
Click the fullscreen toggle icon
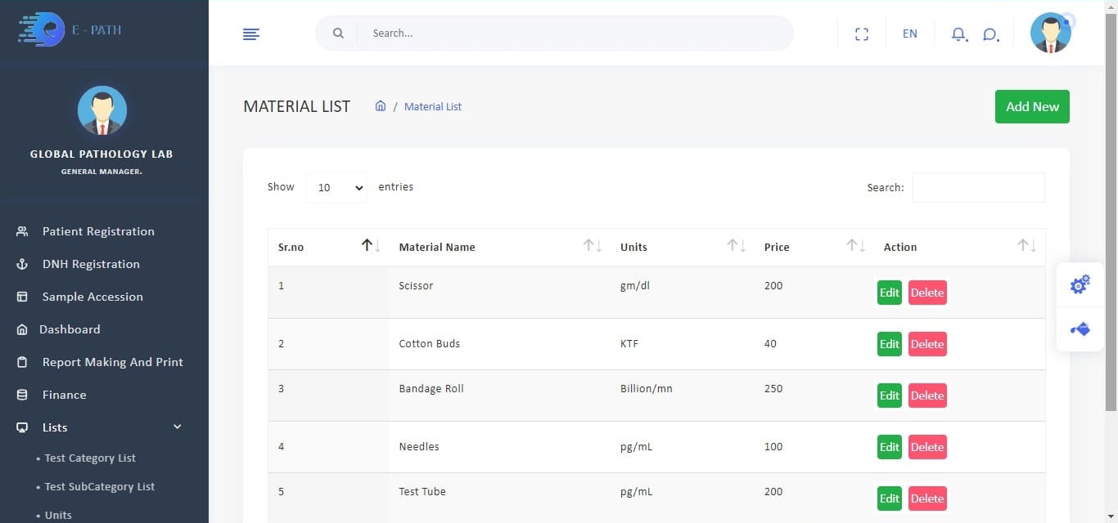861,34
